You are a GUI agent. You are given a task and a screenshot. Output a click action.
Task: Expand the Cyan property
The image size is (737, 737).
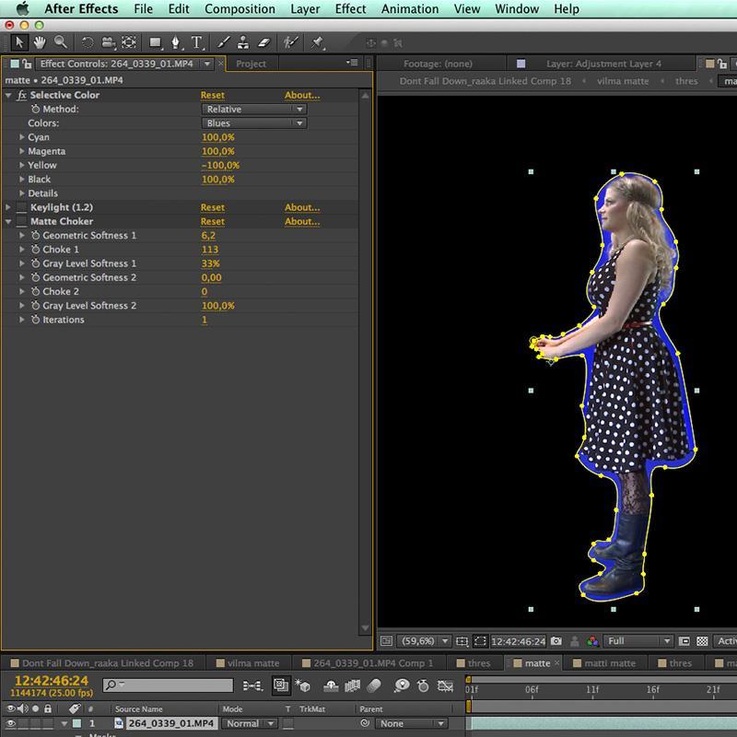click(x=21, y=137)
